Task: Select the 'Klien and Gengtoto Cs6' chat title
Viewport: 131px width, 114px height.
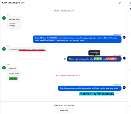Action: (x=13, y=3)
